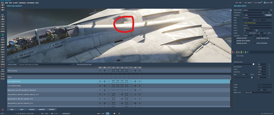The width and height of the screenshot is (274, 115).
Task: Click the Frequency input field showing 124
Action: (x=260, y=33)
